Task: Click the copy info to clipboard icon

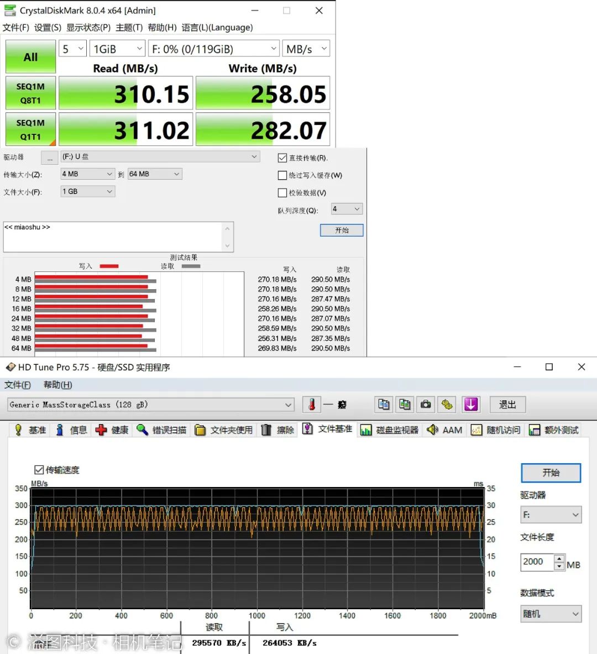Action: pyautogui.click(x=384, y=404)
